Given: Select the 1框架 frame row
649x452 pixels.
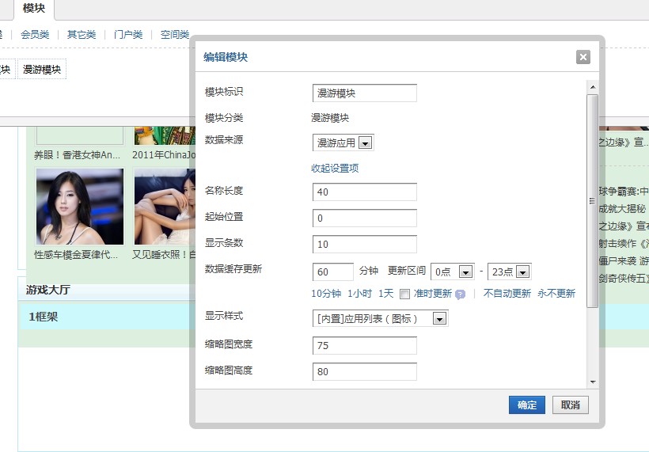Looking at the screenshot, I should tap(107, 317).
